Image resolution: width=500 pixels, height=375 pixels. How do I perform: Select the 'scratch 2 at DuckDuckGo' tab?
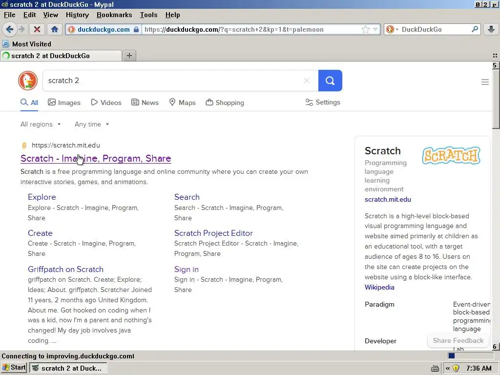point(61,56)
